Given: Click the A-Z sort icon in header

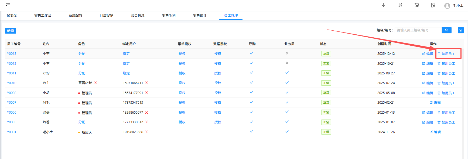Looking at the screenshot, I should point(400,5).
